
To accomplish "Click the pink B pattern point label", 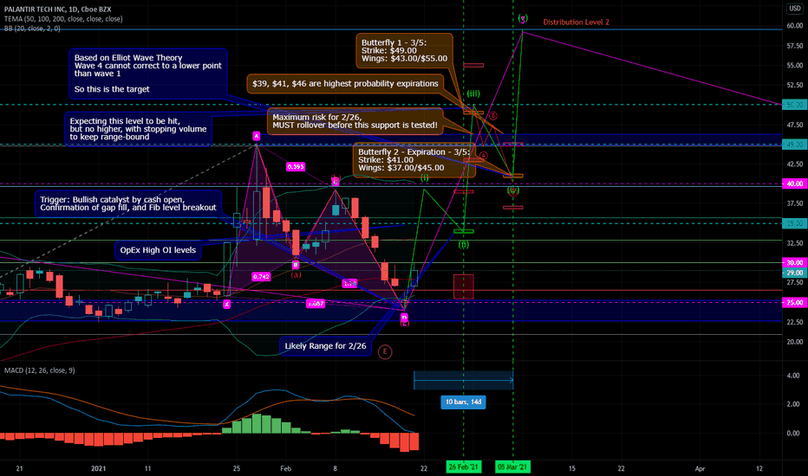I will (296, 265).
